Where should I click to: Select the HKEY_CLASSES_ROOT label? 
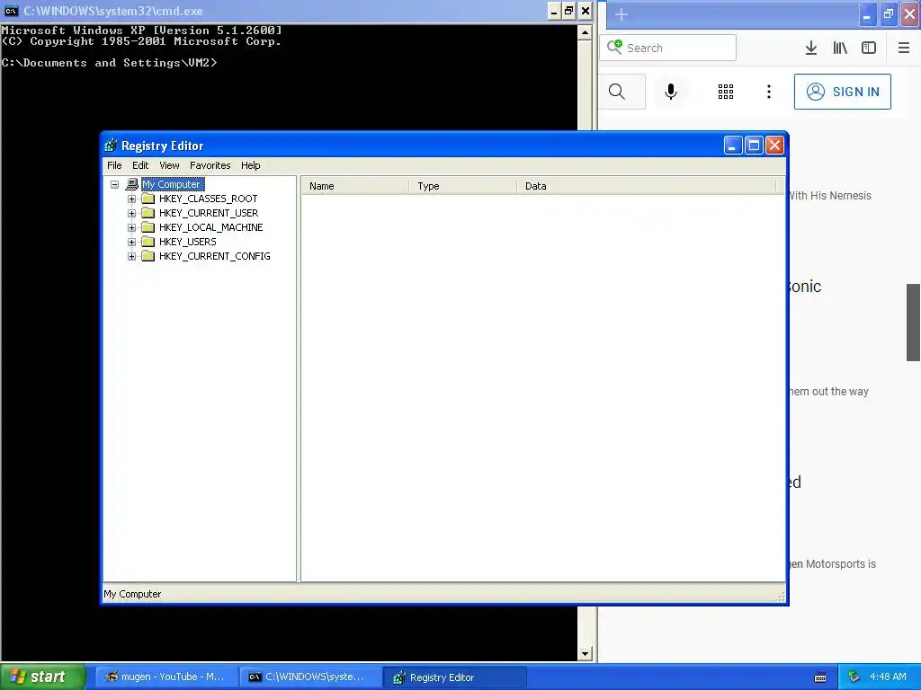pyautogui.click(x=208, y=199)
